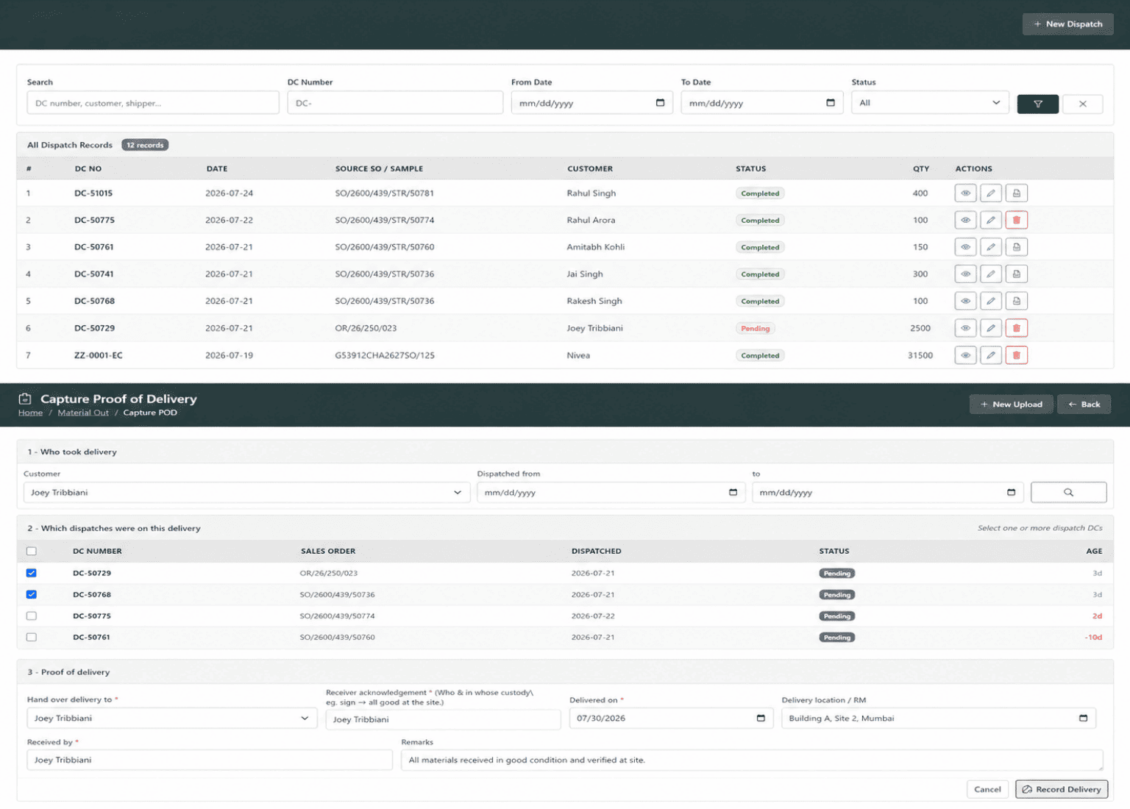The width and height of the screenshot is (1130, 809).
Task: Focus the Search text field
Action: pos(153,103)
